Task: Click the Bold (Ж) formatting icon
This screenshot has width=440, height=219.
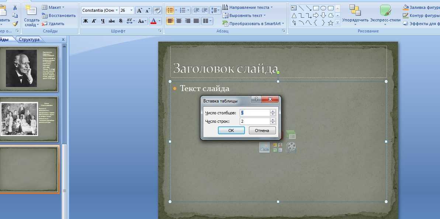Action: click(x=85, y=21)
